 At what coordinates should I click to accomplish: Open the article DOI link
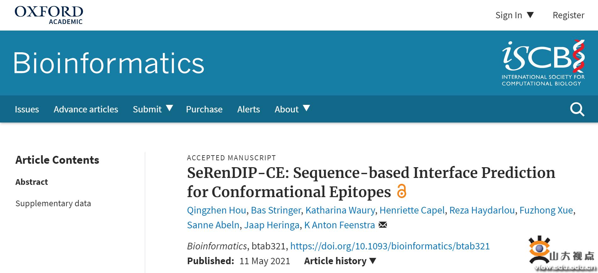point(390,246)
